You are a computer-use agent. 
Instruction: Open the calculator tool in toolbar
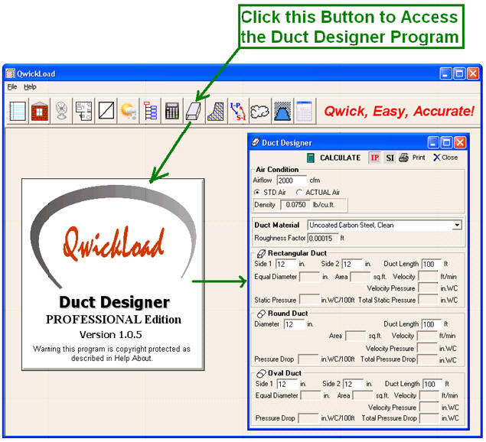click(172, 110)
